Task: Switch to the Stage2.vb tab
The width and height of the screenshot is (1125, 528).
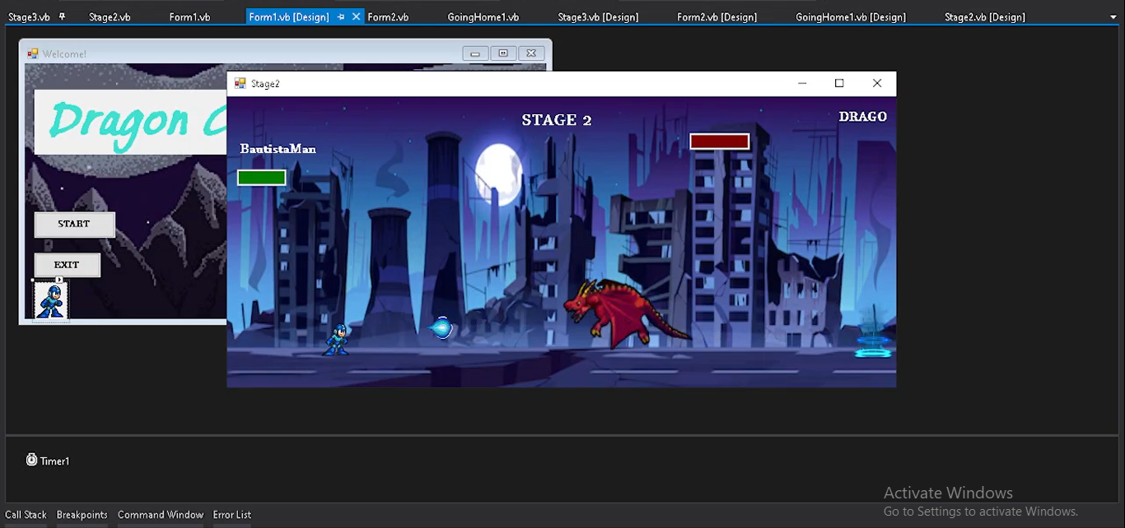Action: (x=110, y=17)
